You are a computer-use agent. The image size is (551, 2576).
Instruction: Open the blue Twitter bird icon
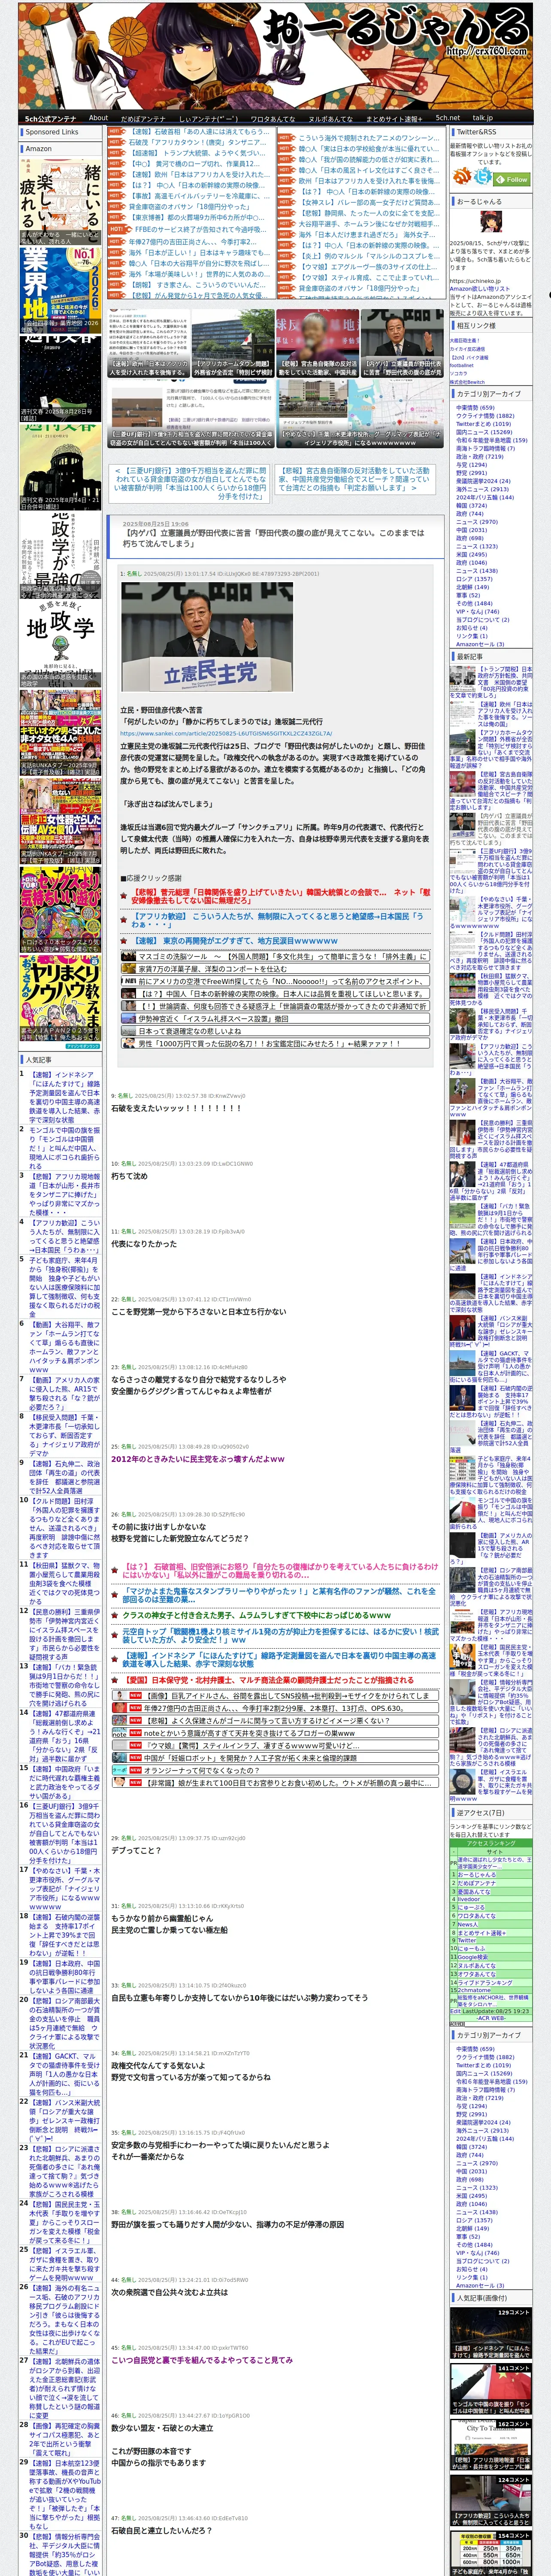[x=483, y=177]
